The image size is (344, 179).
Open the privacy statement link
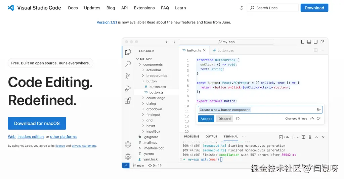[84, 146]
